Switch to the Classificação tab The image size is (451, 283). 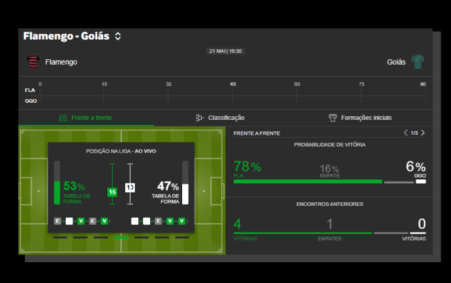pyautogui.click(x=220, y=117)
